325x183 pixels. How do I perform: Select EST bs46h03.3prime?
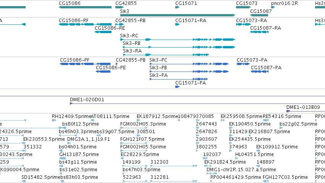[78, 132]
